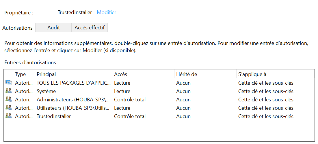Image resolution: width=318 pixels, height=144 pixels.
Task: Click the Contrôle total access cell for TrustedInstaller
Action: (130, 116)
